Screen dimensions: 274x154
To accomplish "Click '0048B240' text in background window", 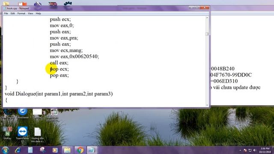I will pos(223,68).
